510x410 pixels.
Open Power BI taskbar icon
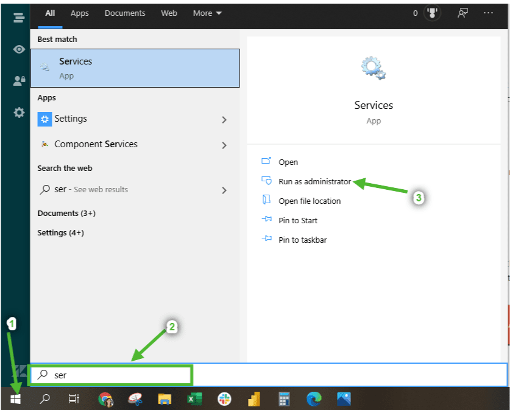[x=254, y=399]
